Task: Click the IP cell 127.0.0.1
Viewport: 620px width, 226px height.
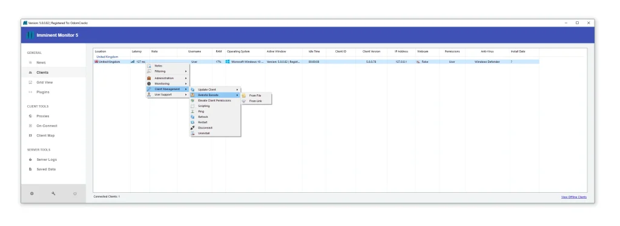Action: (x=401, y=62)
